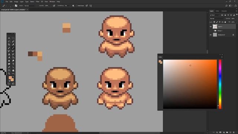Select the Paint Bucket tool
Screen dimensions: 238x134
(13, 57)
